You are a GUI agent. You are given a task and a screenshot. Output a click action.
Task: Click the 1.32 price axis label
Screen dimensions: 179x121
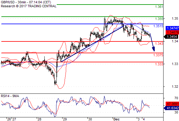coord(175,87)
